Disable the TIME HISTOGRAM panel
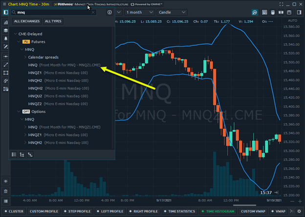This screenshot has height=217, width=305. click(218, 211)
